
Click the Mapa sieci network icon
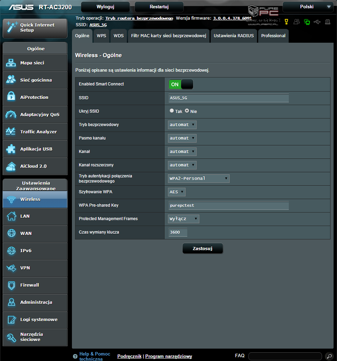(11, 63)
